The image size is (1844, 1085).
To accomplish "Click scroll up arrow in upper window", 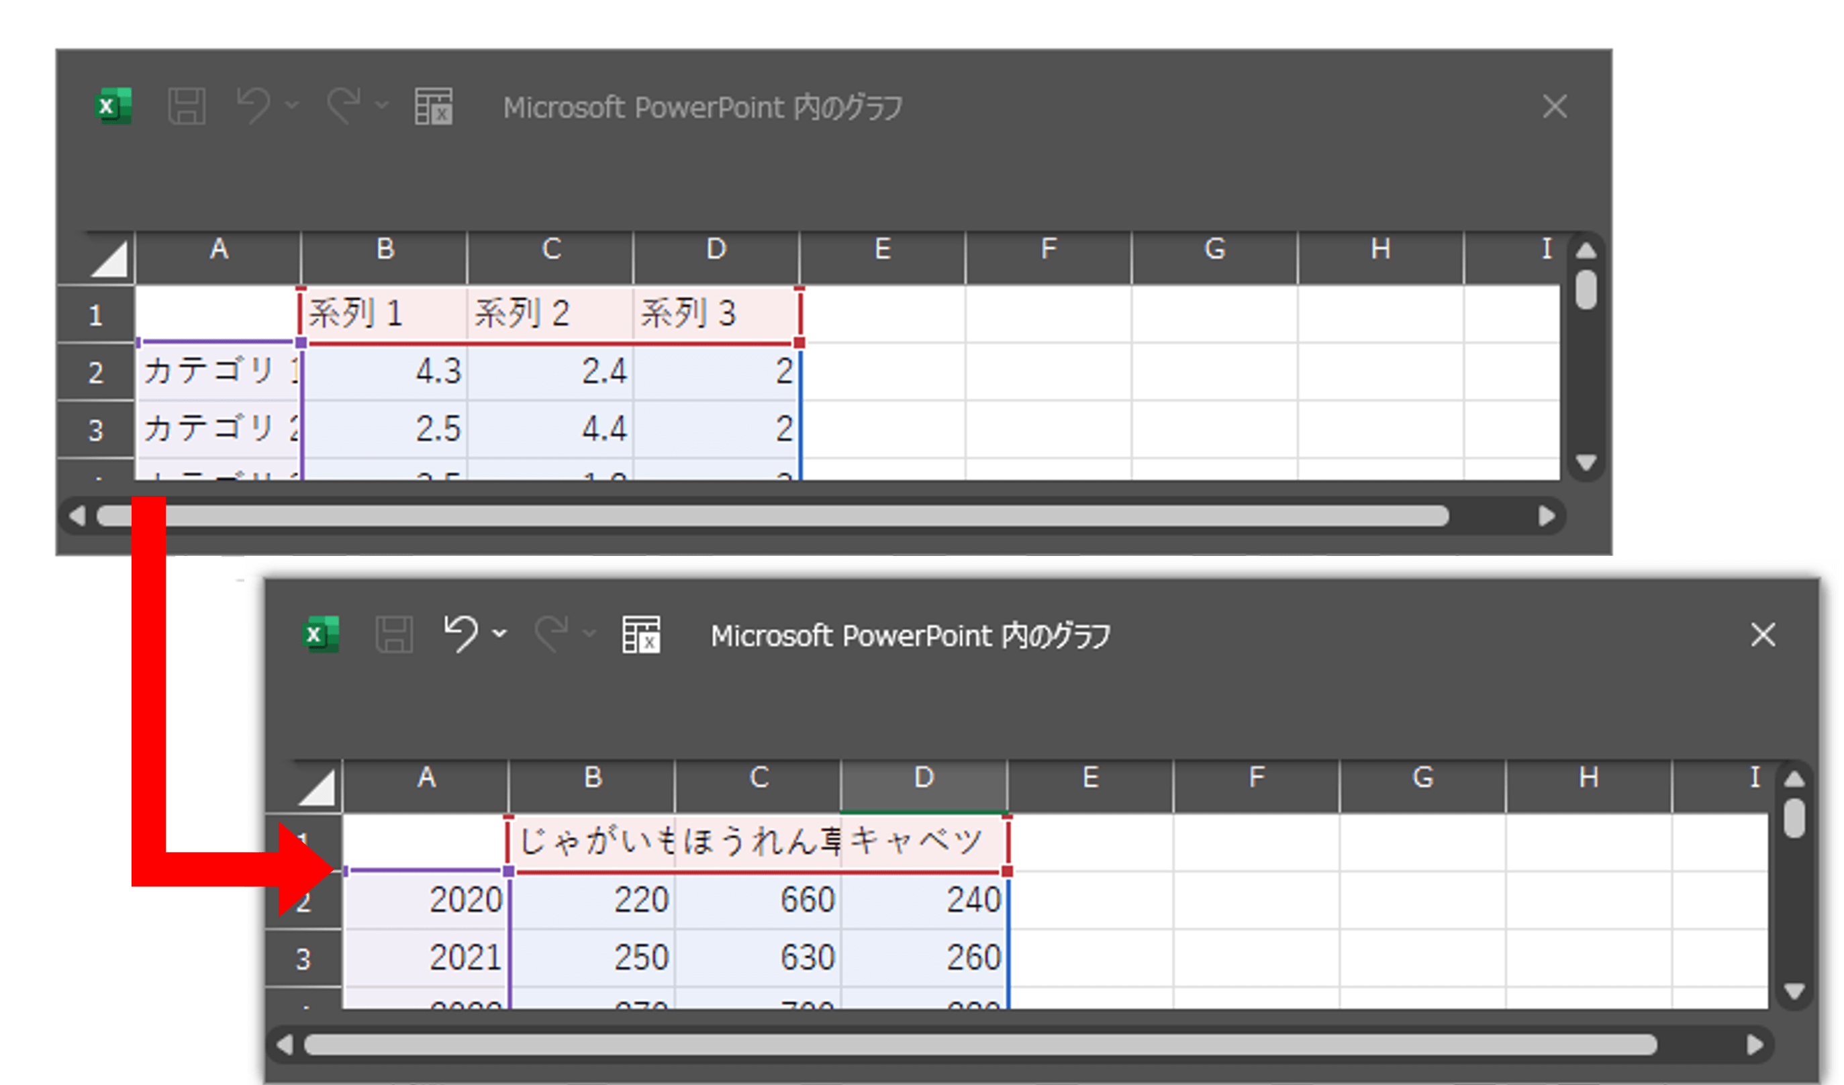I will tap(1586, 251).
